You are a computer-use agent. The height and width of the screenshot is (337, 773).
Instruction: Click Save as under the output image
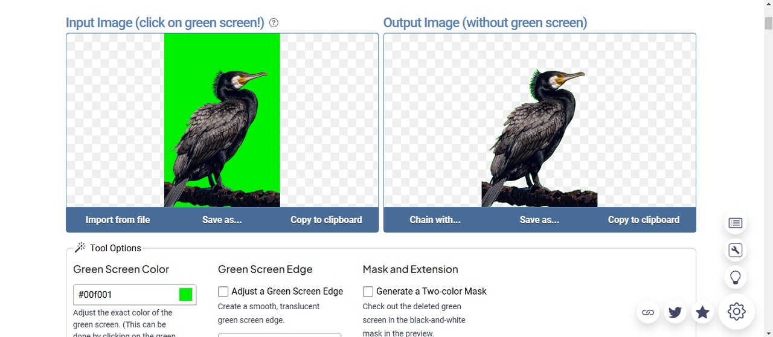[539, 220]
